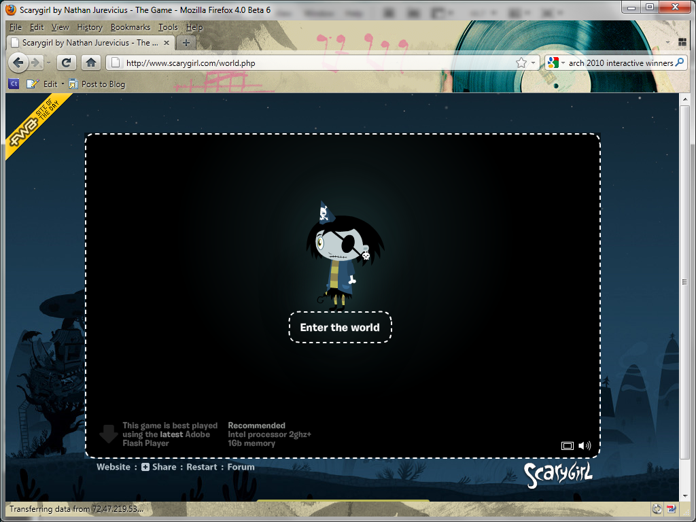
Task: Open the Forum link
Action: (241, 467)
